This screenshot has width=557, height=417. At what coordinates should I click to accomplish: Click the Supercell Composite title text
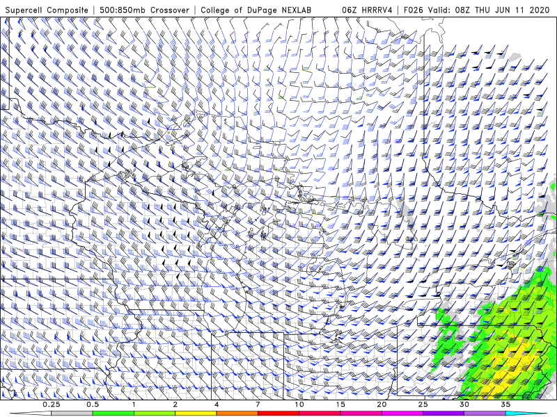(47, 10)
